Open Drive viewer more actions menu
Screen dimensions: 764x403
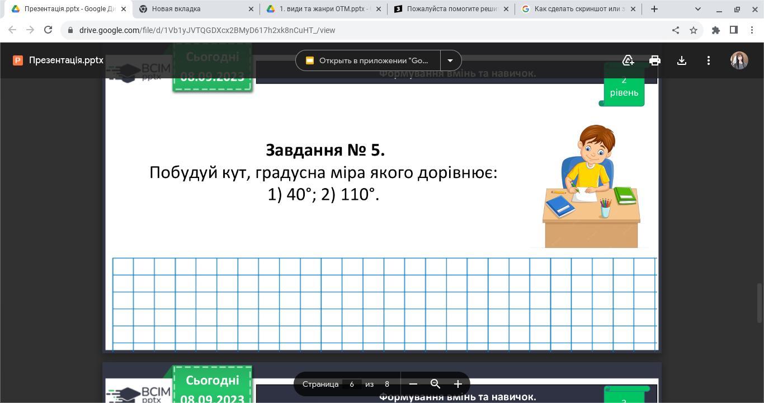tap(709, 60)
